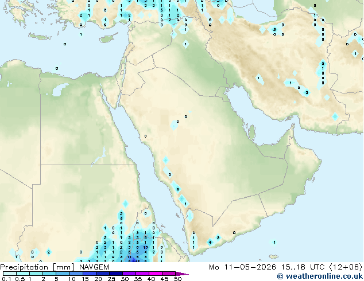364x281 pixels.
Task: Pick the 20–25 mm legend swatch
Action: pos(103,274)
